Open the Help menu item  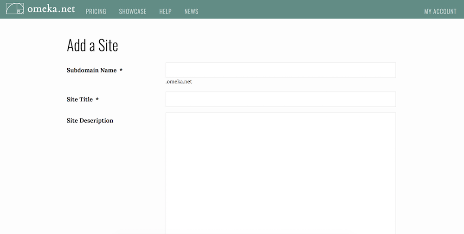[166, 11]
